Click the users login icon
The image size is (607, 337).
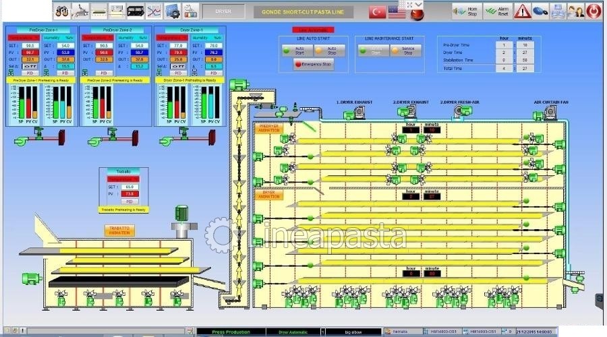(x=575, y=11)
